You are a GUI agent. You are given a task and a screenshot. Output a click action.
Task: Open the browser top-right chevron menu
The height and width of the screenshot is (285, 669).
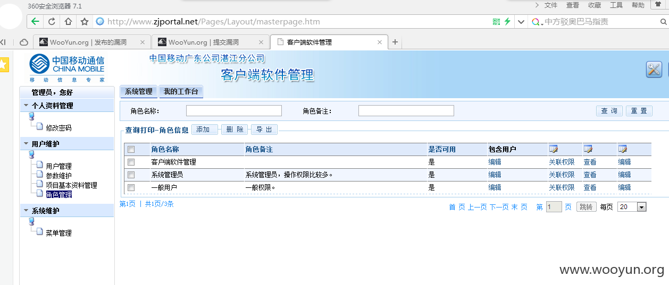coord(537,5)
